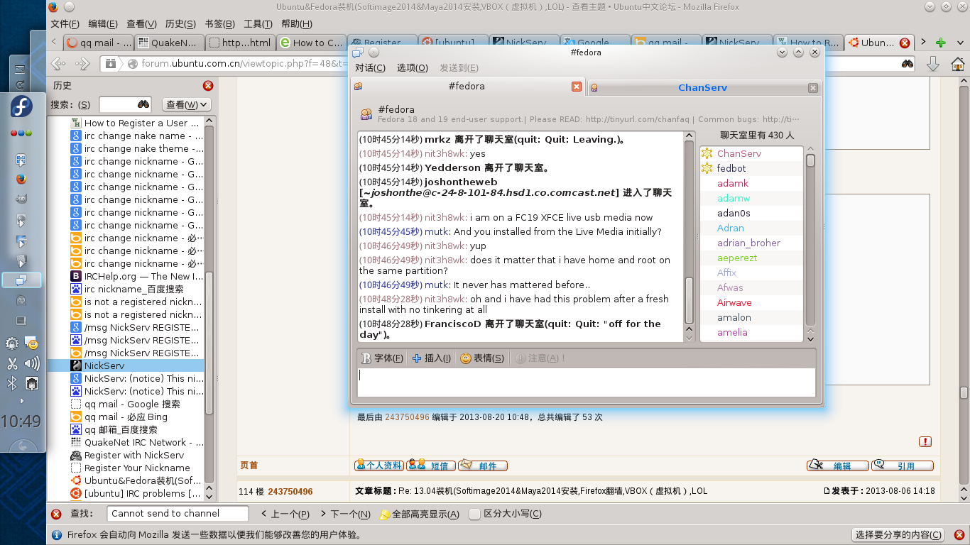Viewport: 970px width, 545px height.
Task: Open the Firefox 工具(T) menu
Action: (258, 24)
